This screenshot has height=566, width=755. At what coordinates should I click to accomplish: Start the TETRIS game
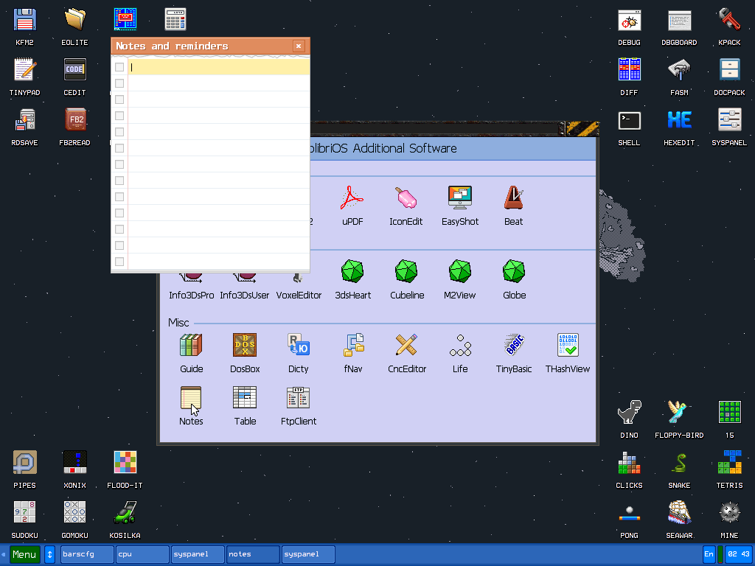729,463
